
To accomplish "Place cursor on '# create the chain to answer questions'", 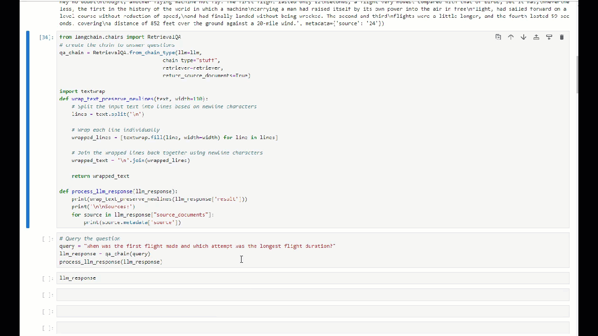I will [117, 45].
